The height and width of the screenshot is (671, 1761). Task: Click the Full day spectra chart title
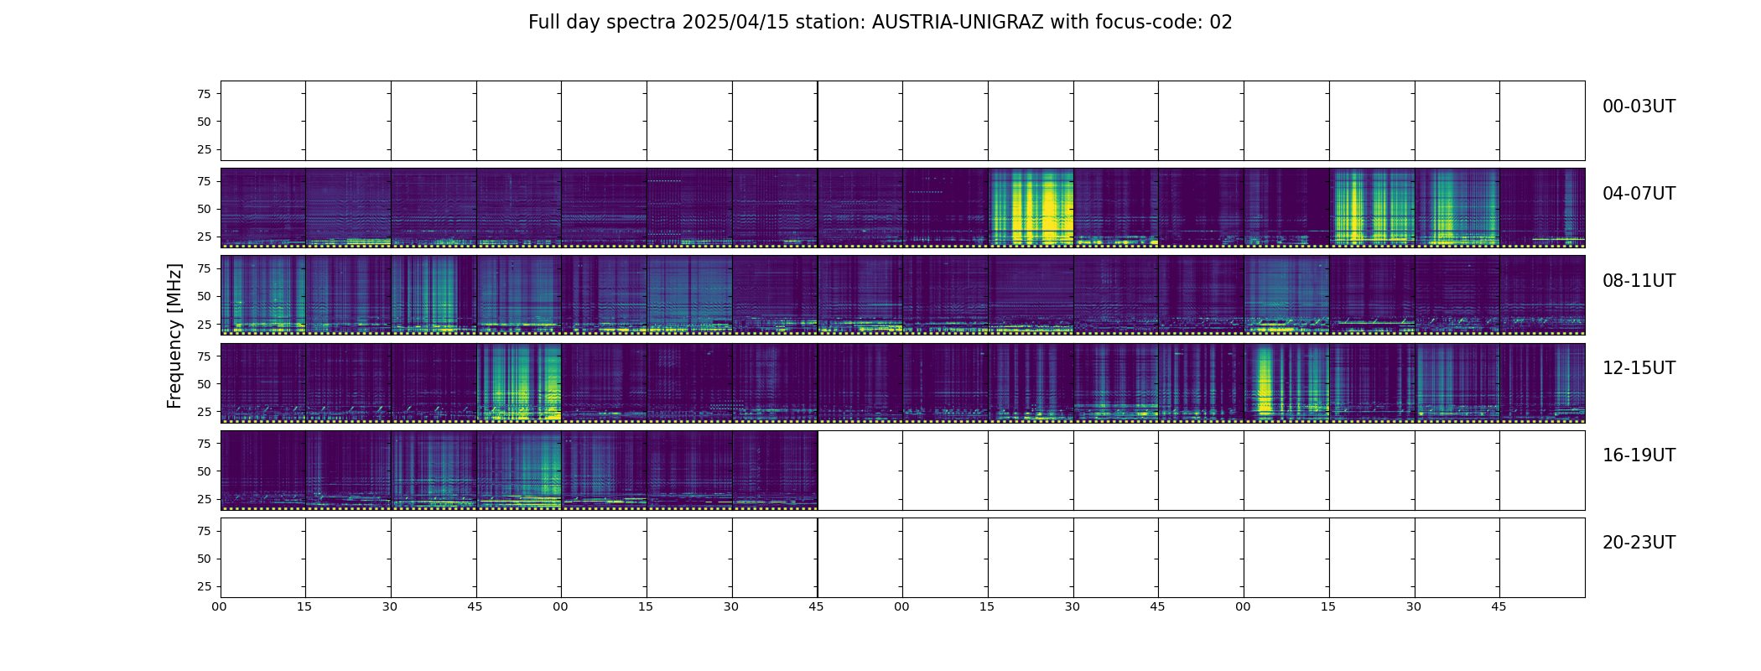point(880,23)
